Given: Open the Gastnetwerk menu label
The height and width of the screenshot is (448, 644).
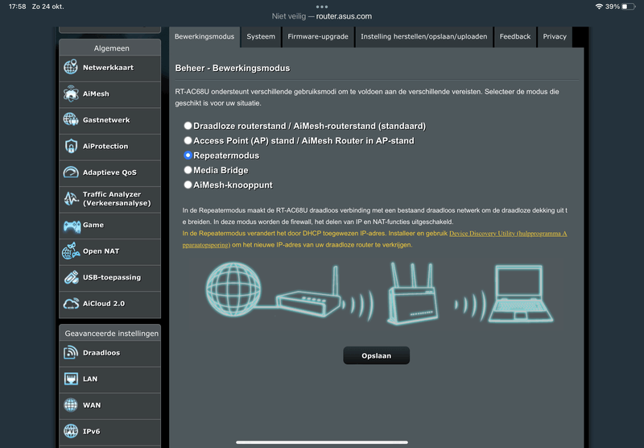Looking at the screenshot, I should point(106,120).
